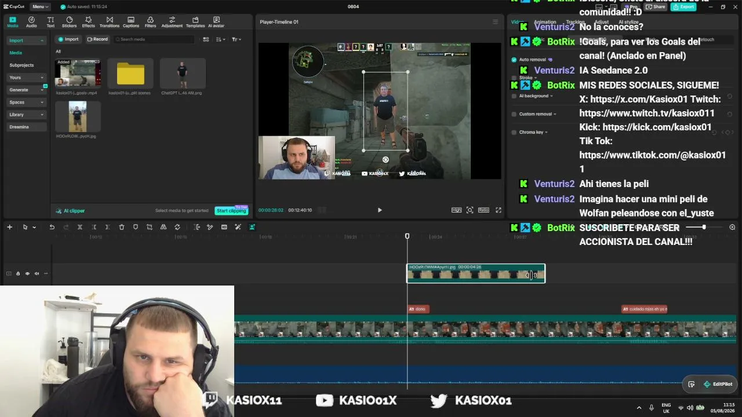Open the grid view icon in media panel
The image size is (742, 417).
(206, 39)
